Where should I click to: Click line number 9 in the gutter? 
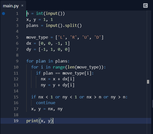(17, 61)
